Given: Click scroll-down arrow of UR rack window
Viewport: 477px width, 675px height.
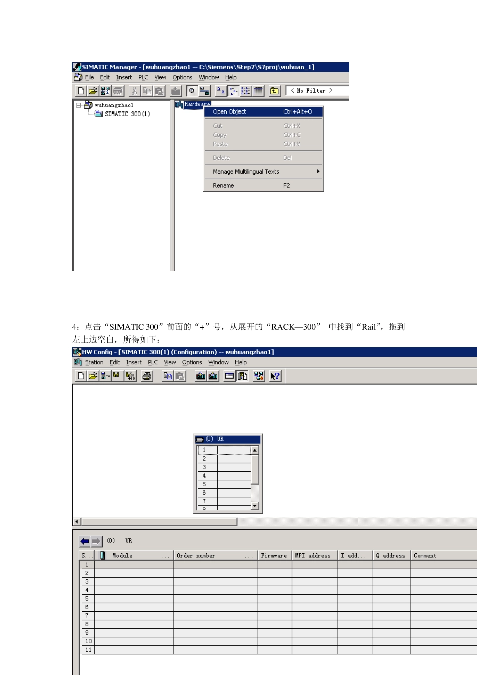Looking at the screenshot, I should point(255,506).
